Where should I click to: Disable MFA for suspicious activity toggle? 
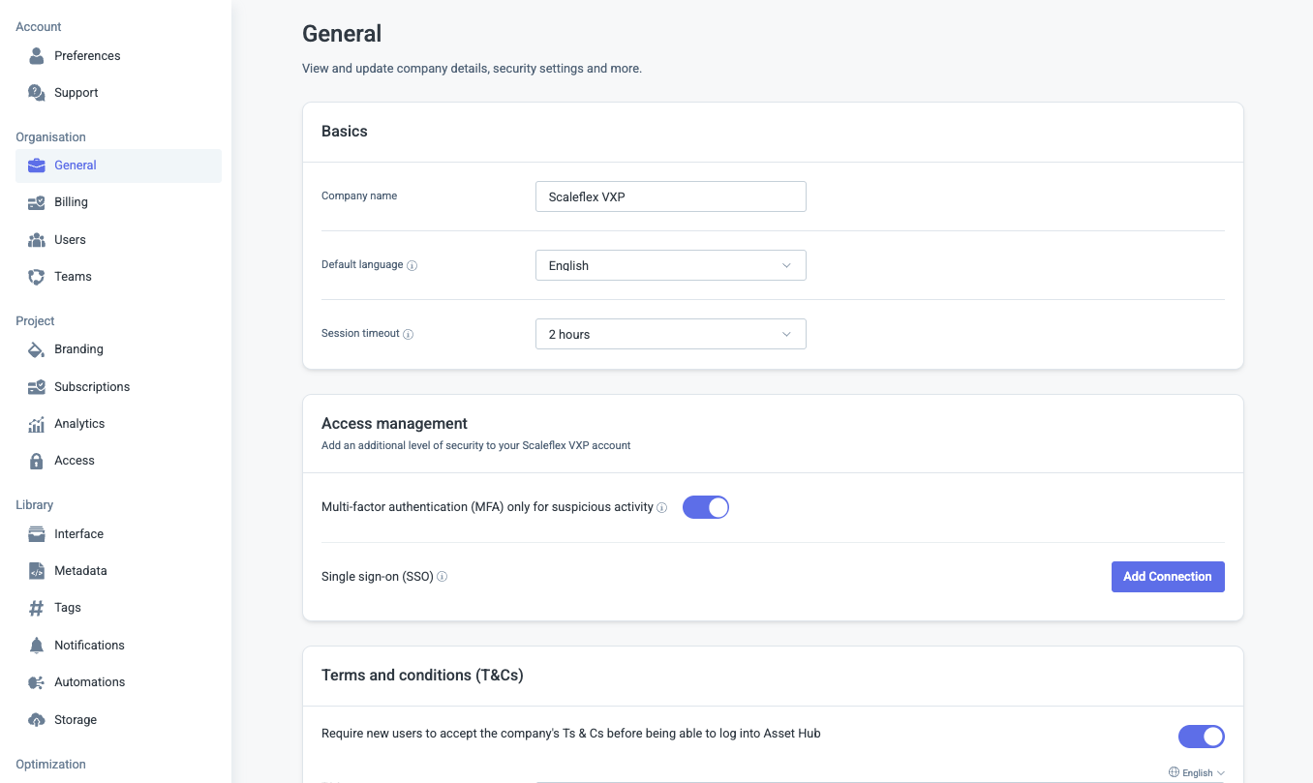[705, 507]
